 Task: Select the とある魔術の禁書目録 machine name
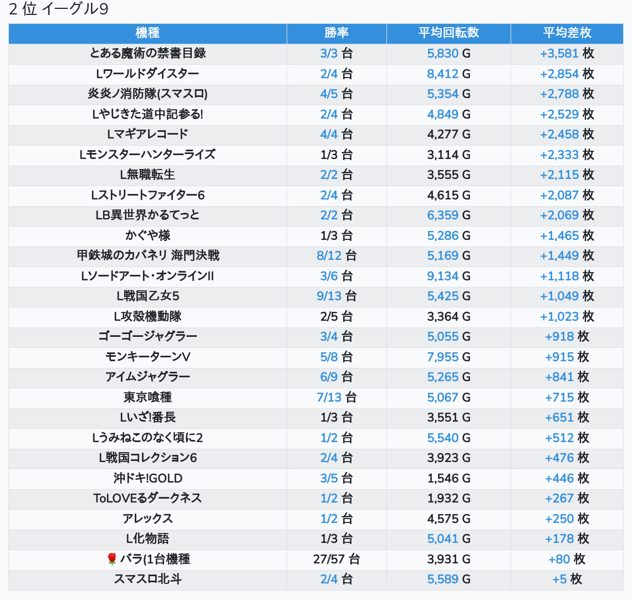point(147,54)
